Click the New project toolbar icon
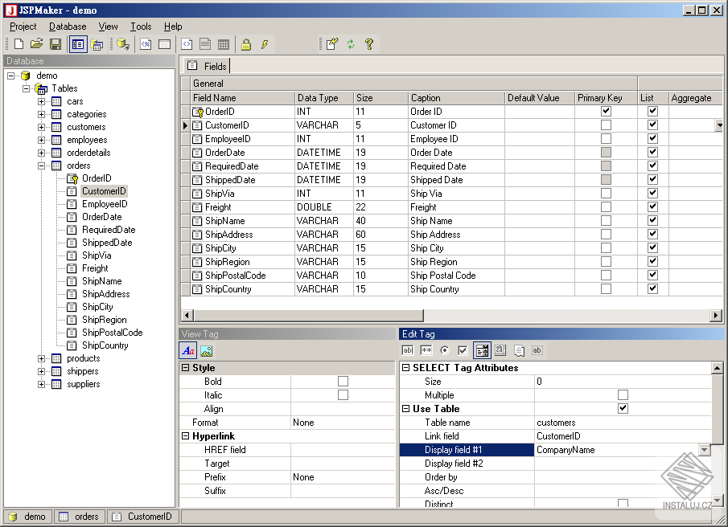 pyautogui.click(x=19, y=44)
